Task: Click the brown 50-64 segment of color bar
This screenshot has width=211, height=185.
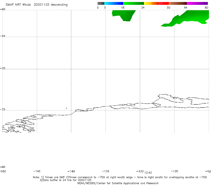Action: [x=178, y=3]
